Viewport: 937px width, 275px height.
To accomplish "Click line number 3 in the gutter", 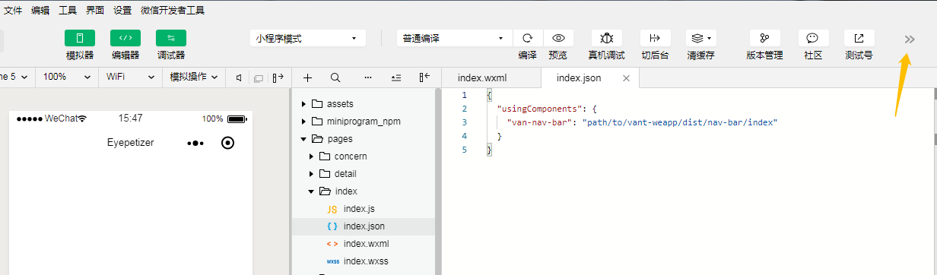I will [x=464, y=122].
